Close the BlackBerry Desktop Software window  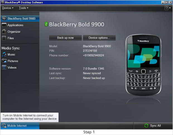[170, 2]
